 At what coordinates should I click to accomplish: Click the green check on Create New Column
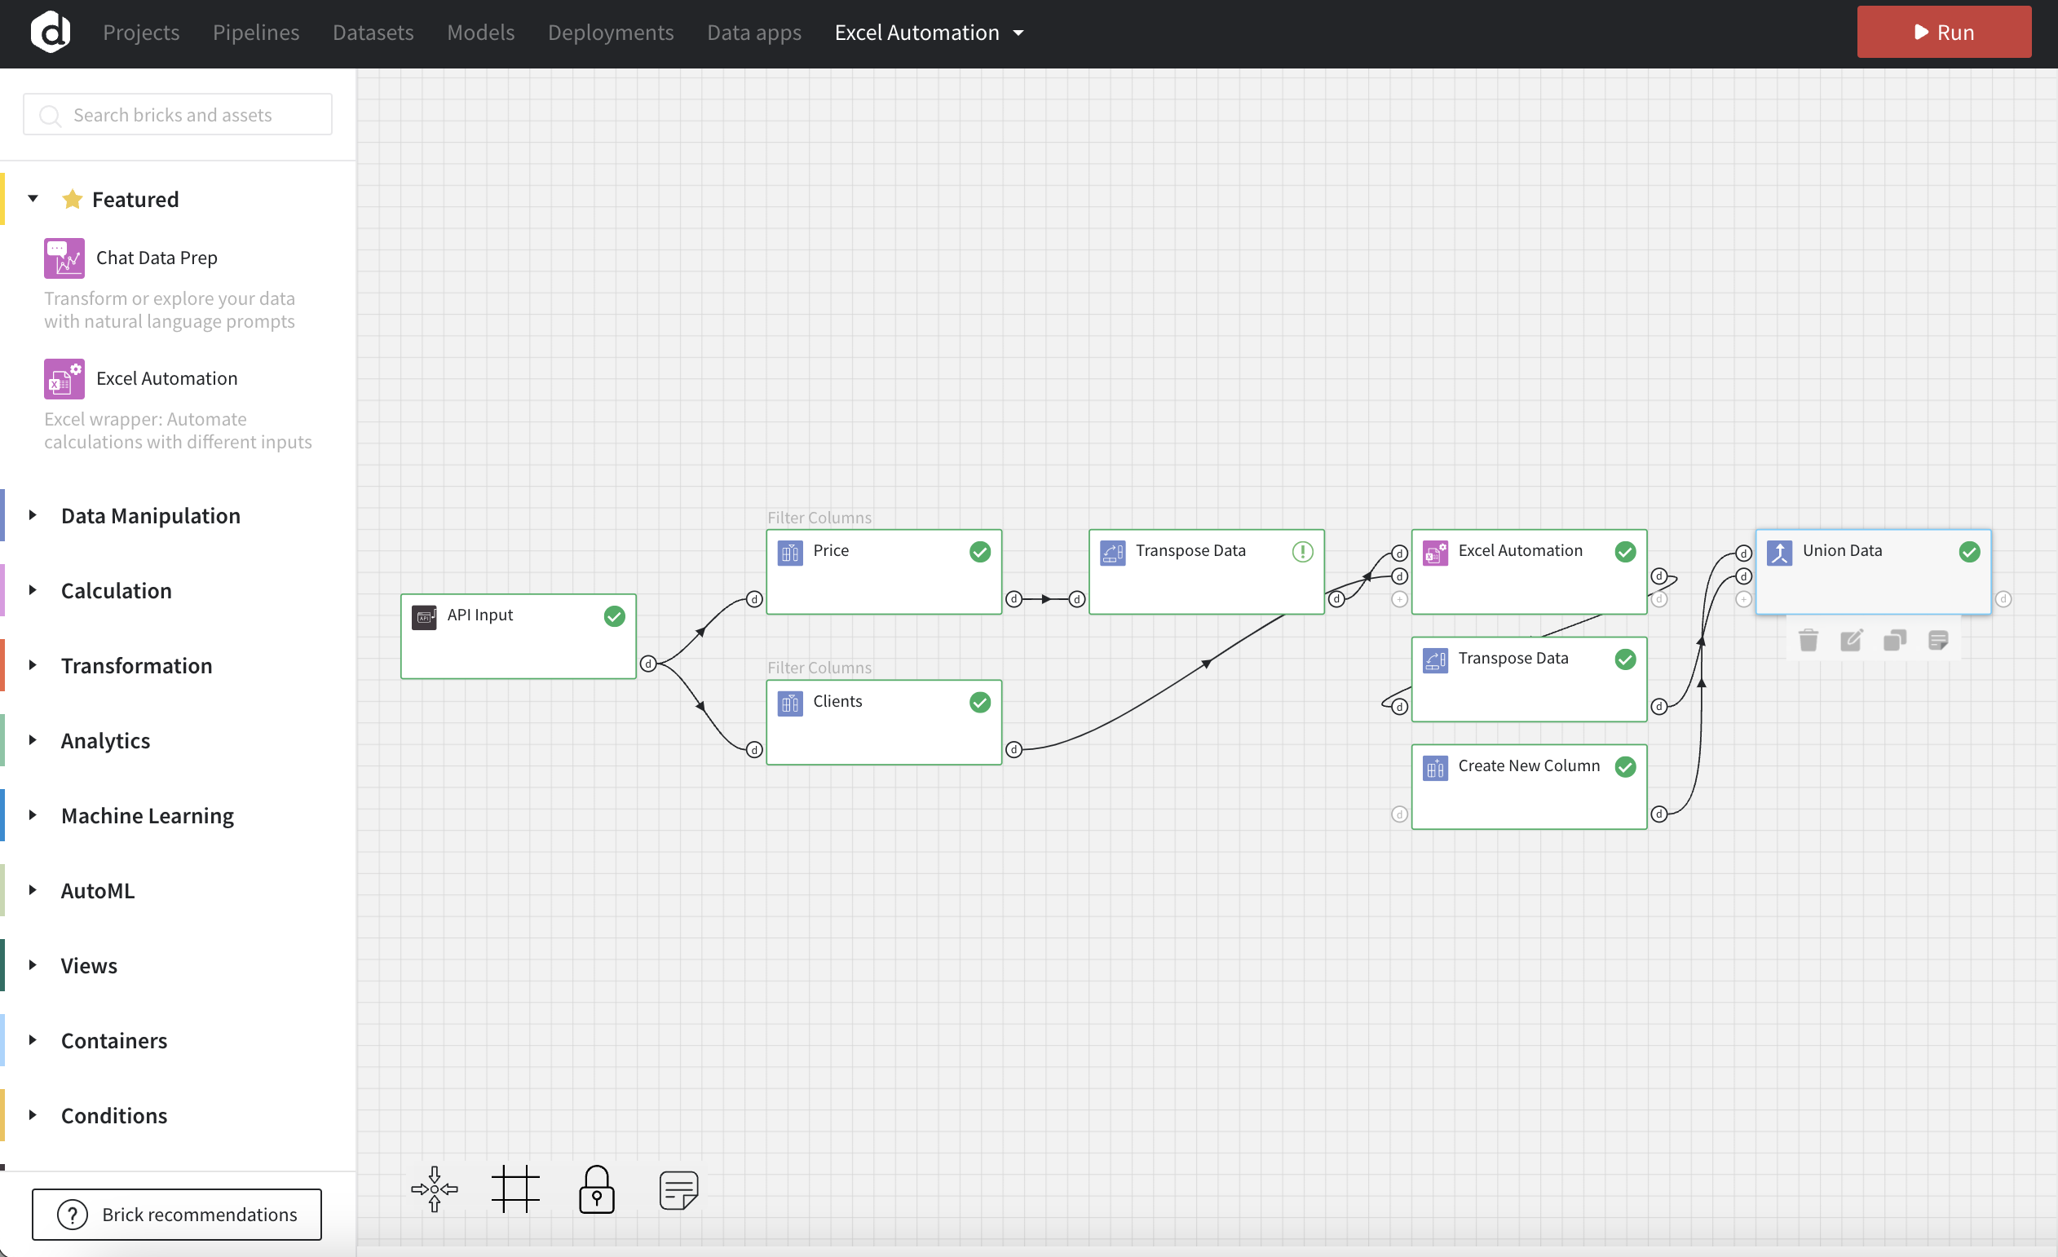coord(1624,768)
